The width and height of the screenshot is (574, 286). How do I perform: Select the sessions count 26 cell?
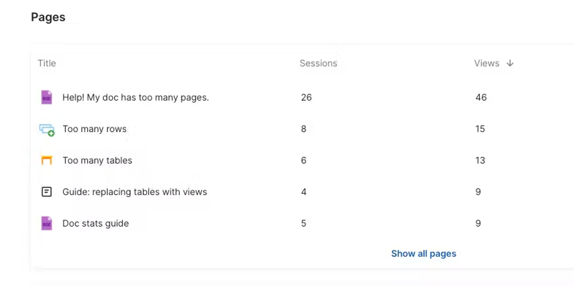(x=306, y=97)
